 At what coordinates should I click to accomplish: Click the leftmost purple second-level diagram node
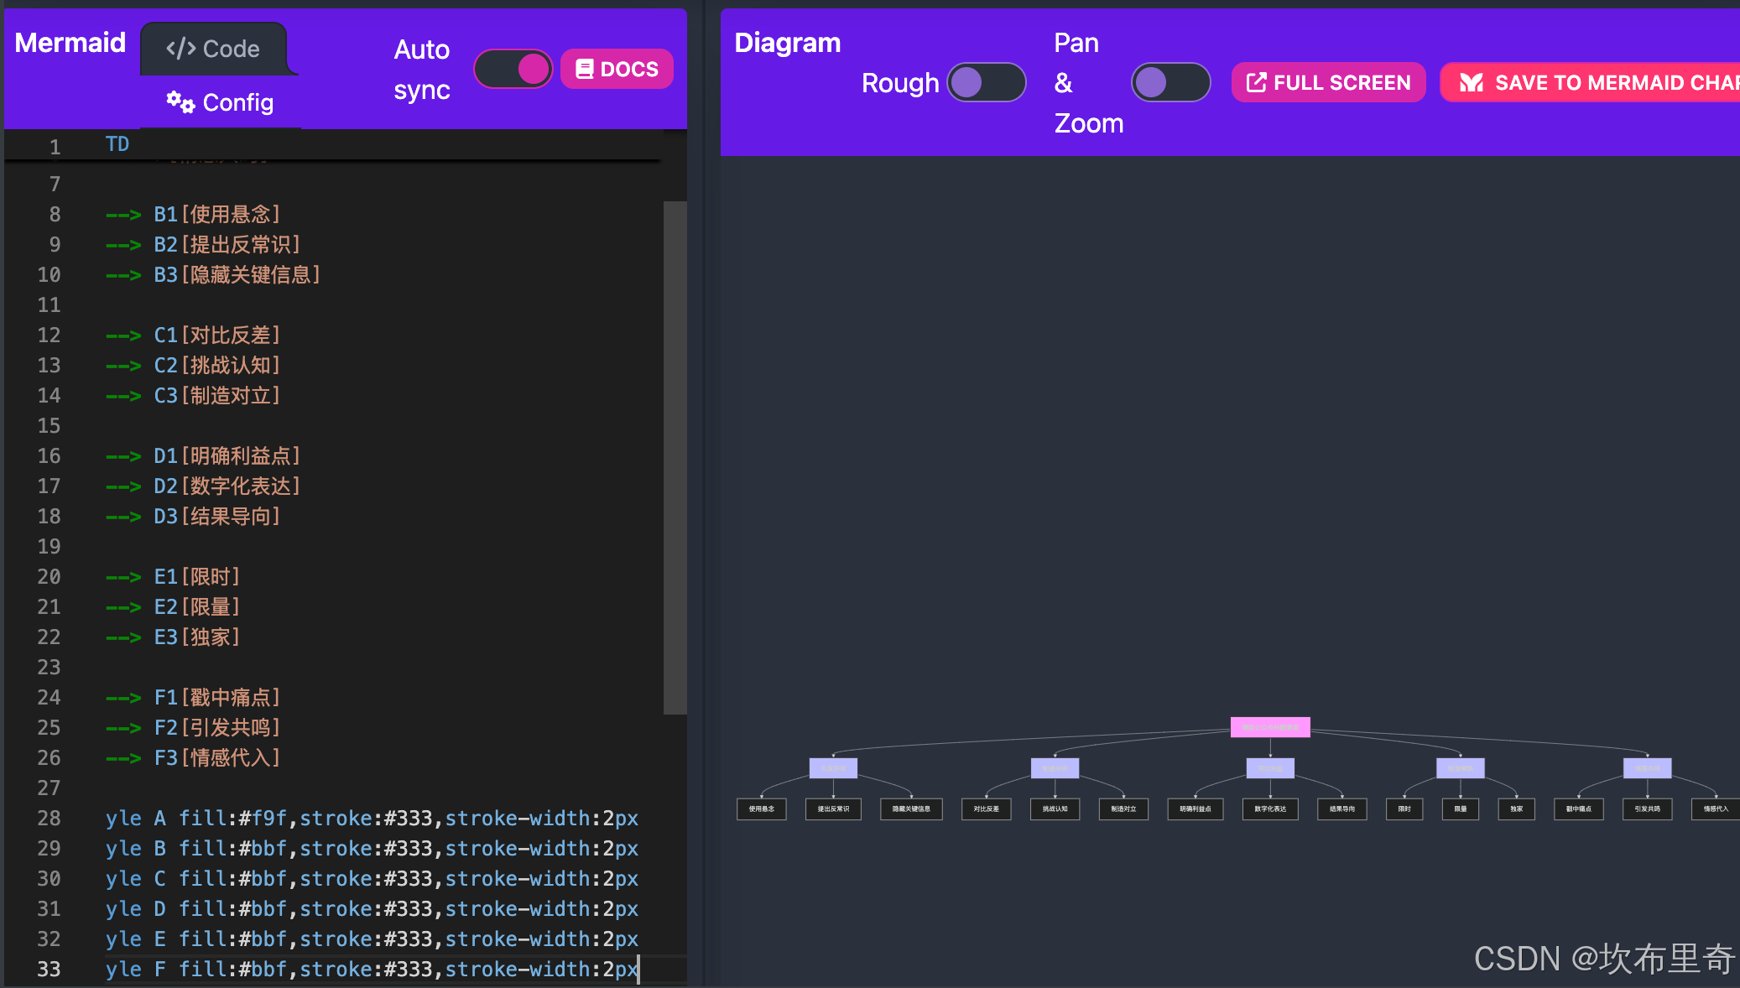pos(833,768)
